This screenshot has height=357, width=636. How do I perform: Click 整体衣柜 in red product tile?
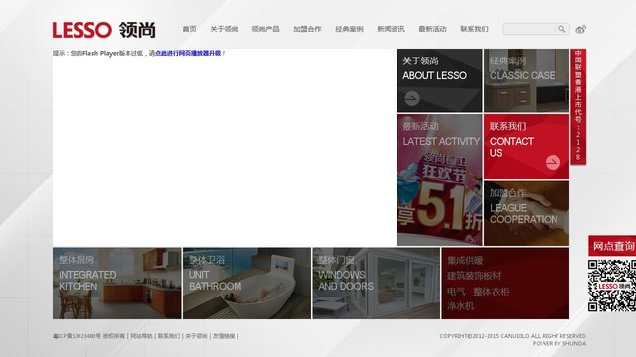pos(491,292)
